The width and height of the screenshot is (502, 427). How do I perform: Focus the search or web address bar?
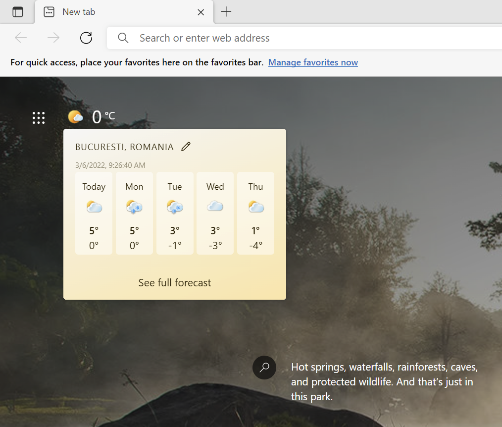tap(304, 38)
